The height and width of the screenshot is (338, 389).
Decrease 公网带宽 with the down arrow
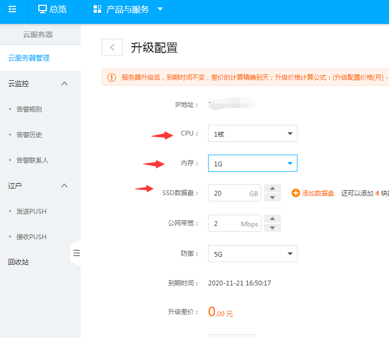(272, 227)
